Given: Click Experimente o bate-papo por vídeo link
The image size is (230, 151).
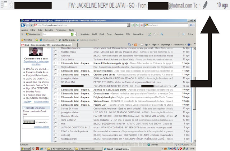Looking at the screenshot, I should tap(36, 63).
